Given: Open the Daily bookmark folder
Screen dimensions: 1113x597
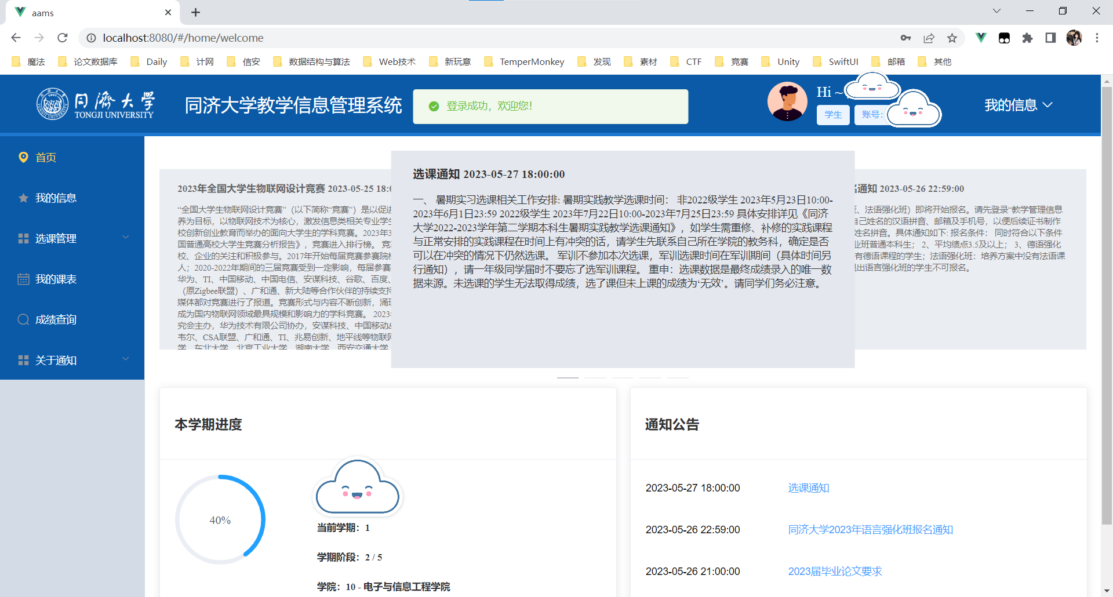Looking at the screenshot, I should coord(149,61).
